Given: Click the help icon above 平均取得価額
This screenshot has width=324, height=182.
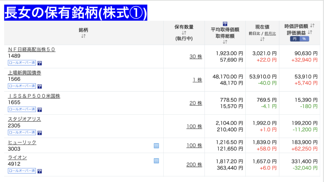Looking at the screenshot, I should 225,24.
